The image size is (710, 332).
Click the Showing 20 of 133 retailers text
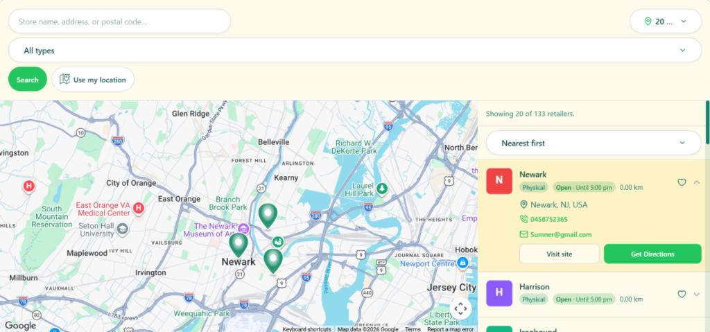pos(530,114)
